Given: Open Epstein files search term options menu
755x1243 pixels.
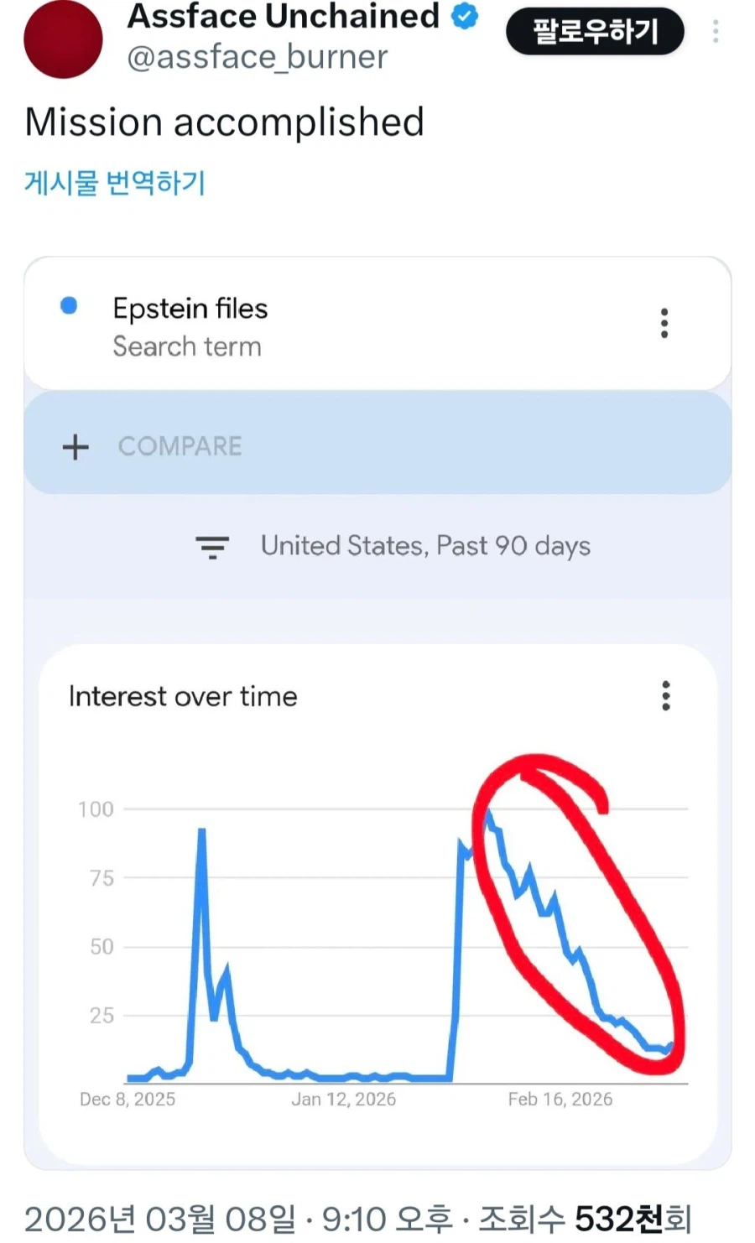Looking at the screenshot, I should click(664, 323).
